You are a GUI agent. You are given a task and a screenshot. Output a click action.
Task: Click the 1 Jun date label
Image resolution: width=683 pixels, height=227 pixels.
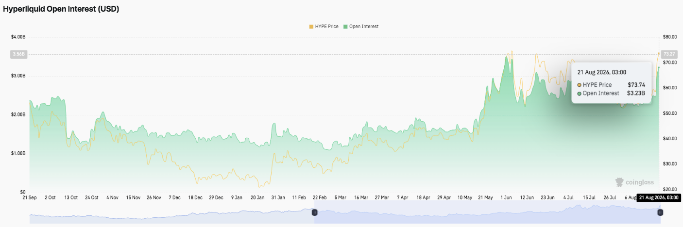click(x=506, y=198)
